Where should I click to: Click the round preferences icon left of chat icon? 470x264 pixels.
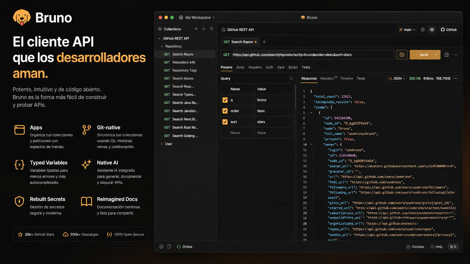point(161,247)
